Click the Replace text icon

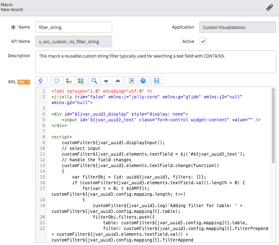point(68,80)
